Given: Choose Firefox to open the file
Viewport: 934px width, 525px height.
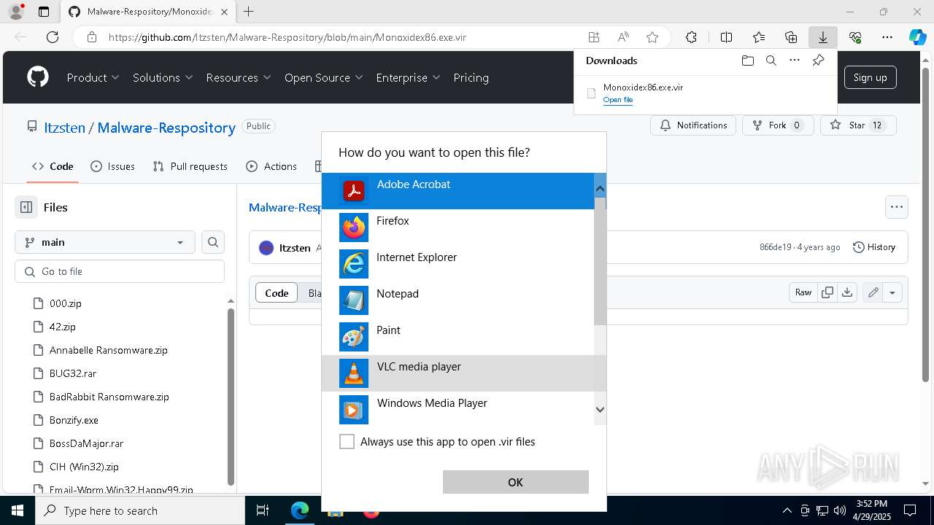Looking at the screenshot, I should [x=458, y=227].
